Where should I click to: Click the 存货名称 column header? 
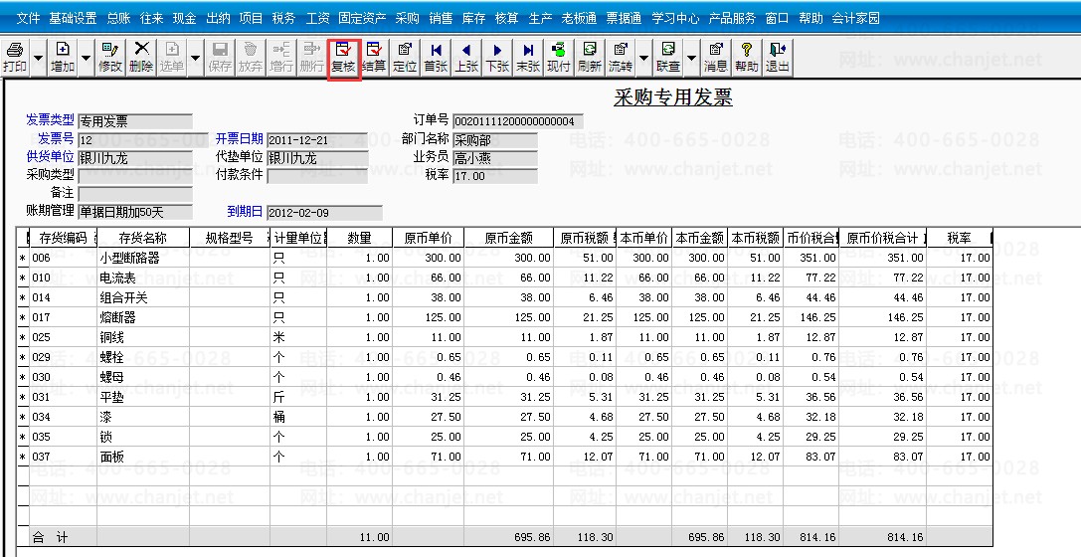(x=143, y=238)
